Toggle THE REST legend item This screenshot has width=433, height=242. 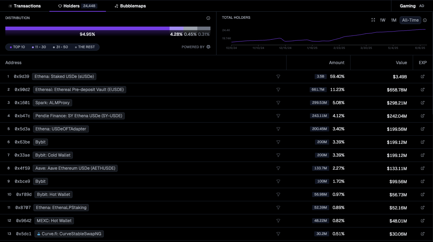(x=85, y=47)
